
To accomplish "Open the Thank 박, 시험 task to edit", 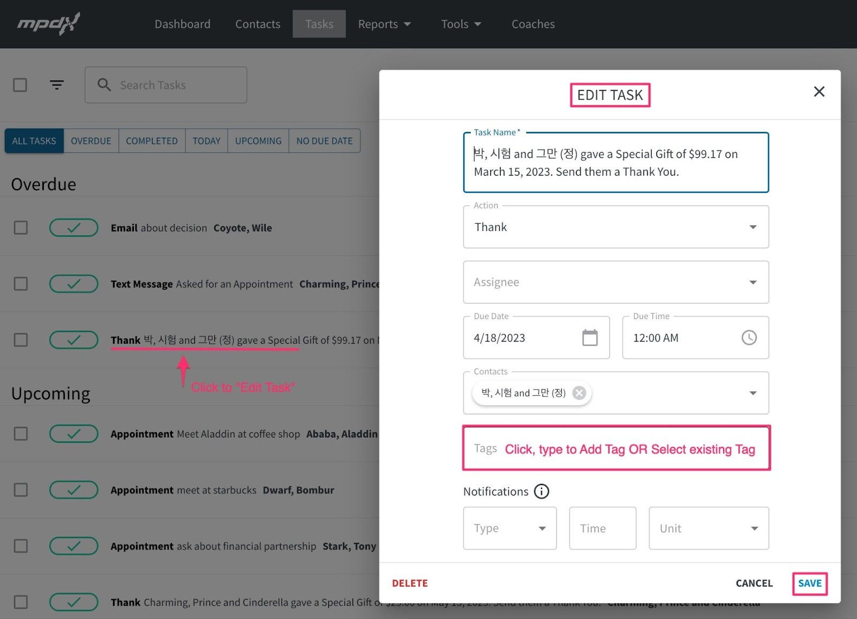I will [244, 340].
